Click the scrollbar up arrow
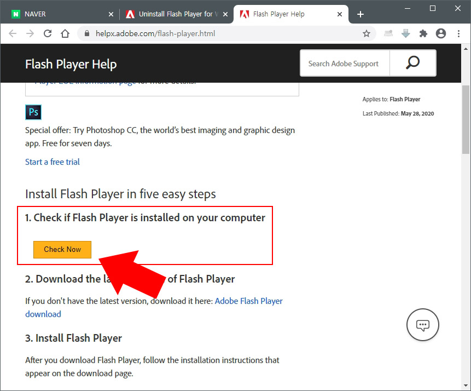The height and width of the screenshot is (391, 471). [x=466, y=49]
